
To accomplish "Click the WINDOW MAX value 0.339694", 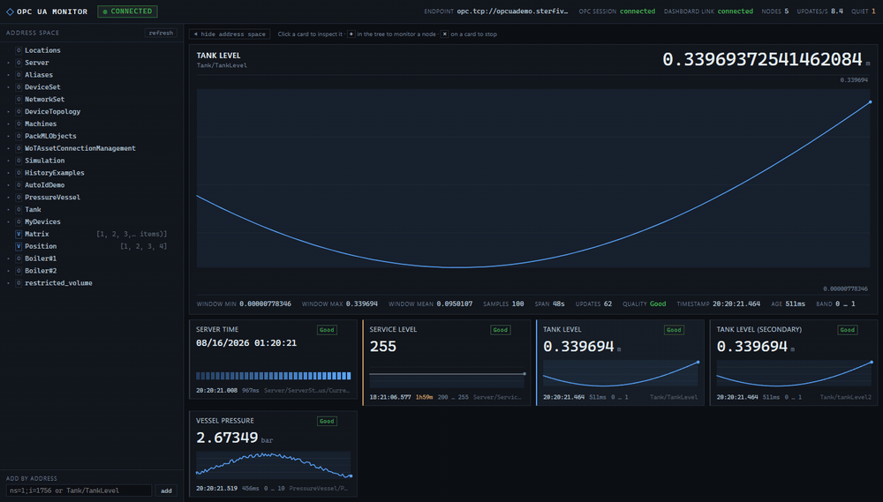I will [x=361, y=303].
